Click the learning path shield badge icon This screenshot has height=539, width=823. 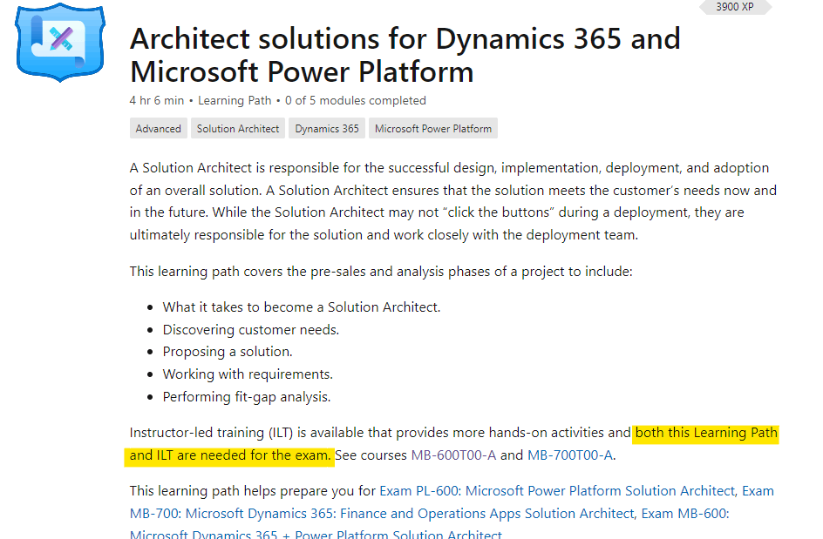[x=60, y=43]
